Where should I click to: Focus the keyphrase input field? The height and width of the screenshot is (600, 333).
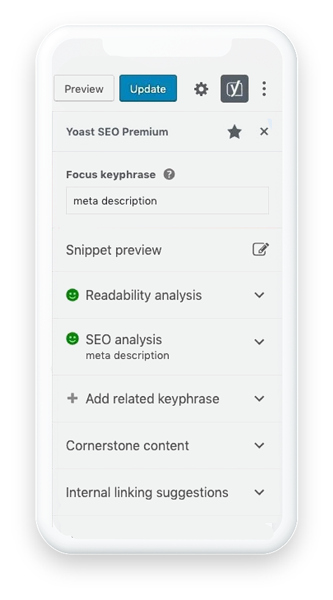[x=167, y=201]
